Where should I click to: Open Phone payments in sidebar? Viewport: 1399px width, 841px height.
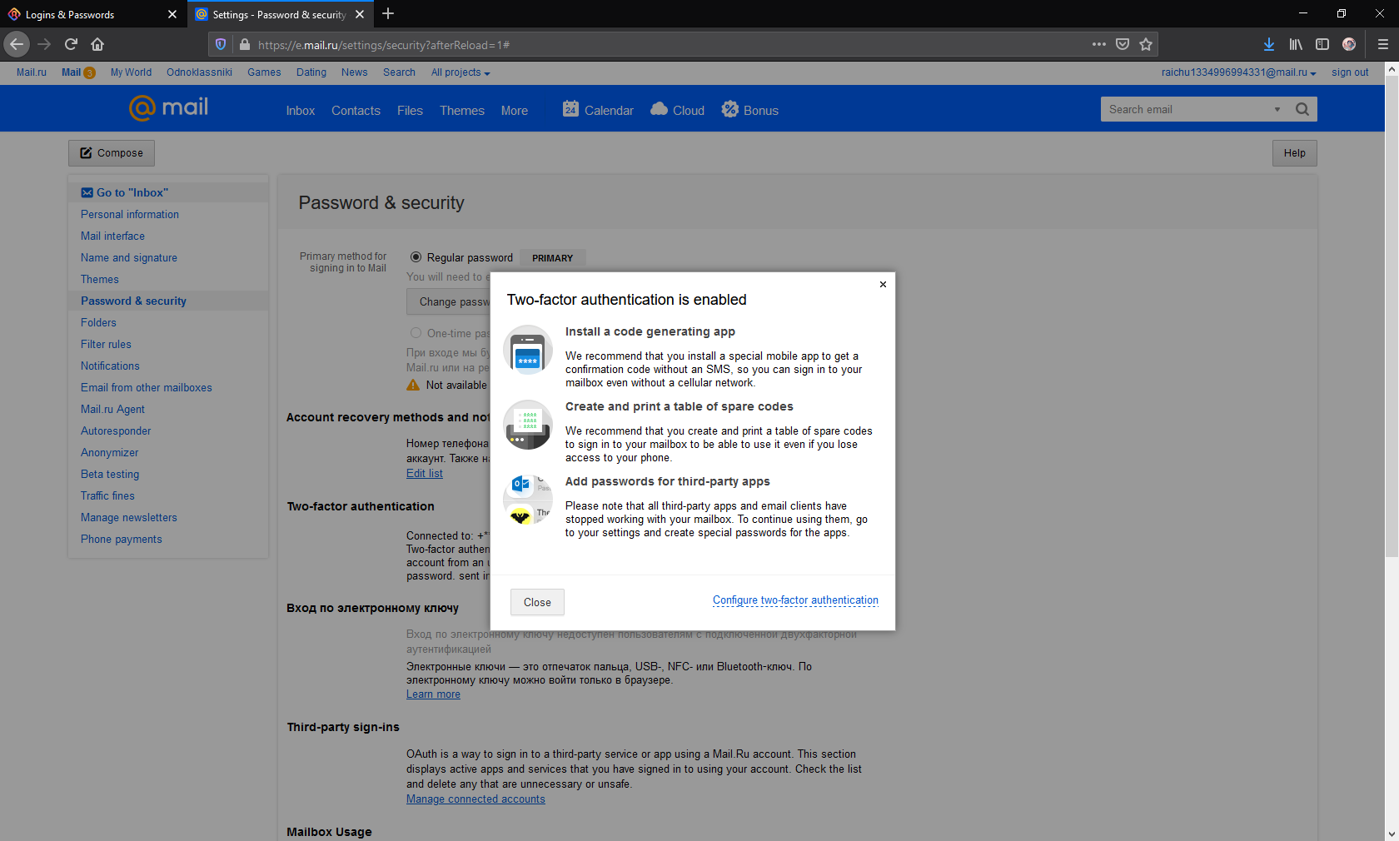(122, 539)
